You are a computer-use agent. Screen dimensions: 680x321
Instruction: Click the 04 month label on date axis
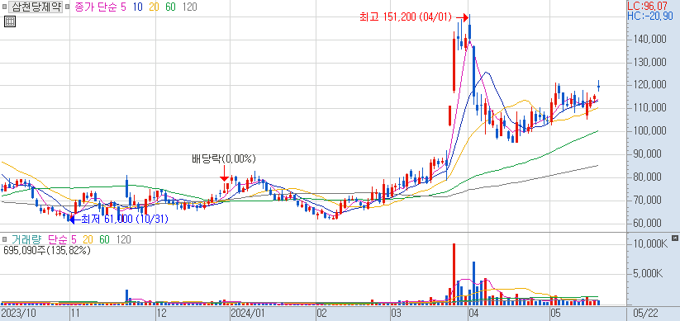tap(473, 313)
